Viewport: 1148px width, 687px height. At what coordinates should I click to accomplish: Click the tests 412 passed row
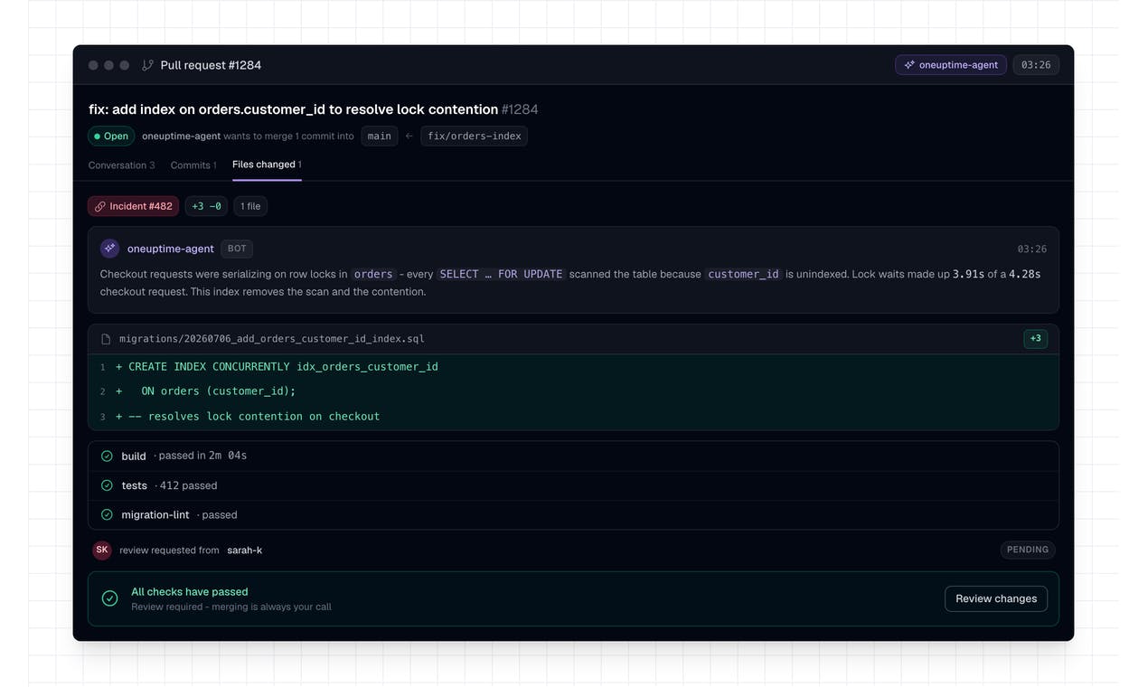tap(573, 485)
